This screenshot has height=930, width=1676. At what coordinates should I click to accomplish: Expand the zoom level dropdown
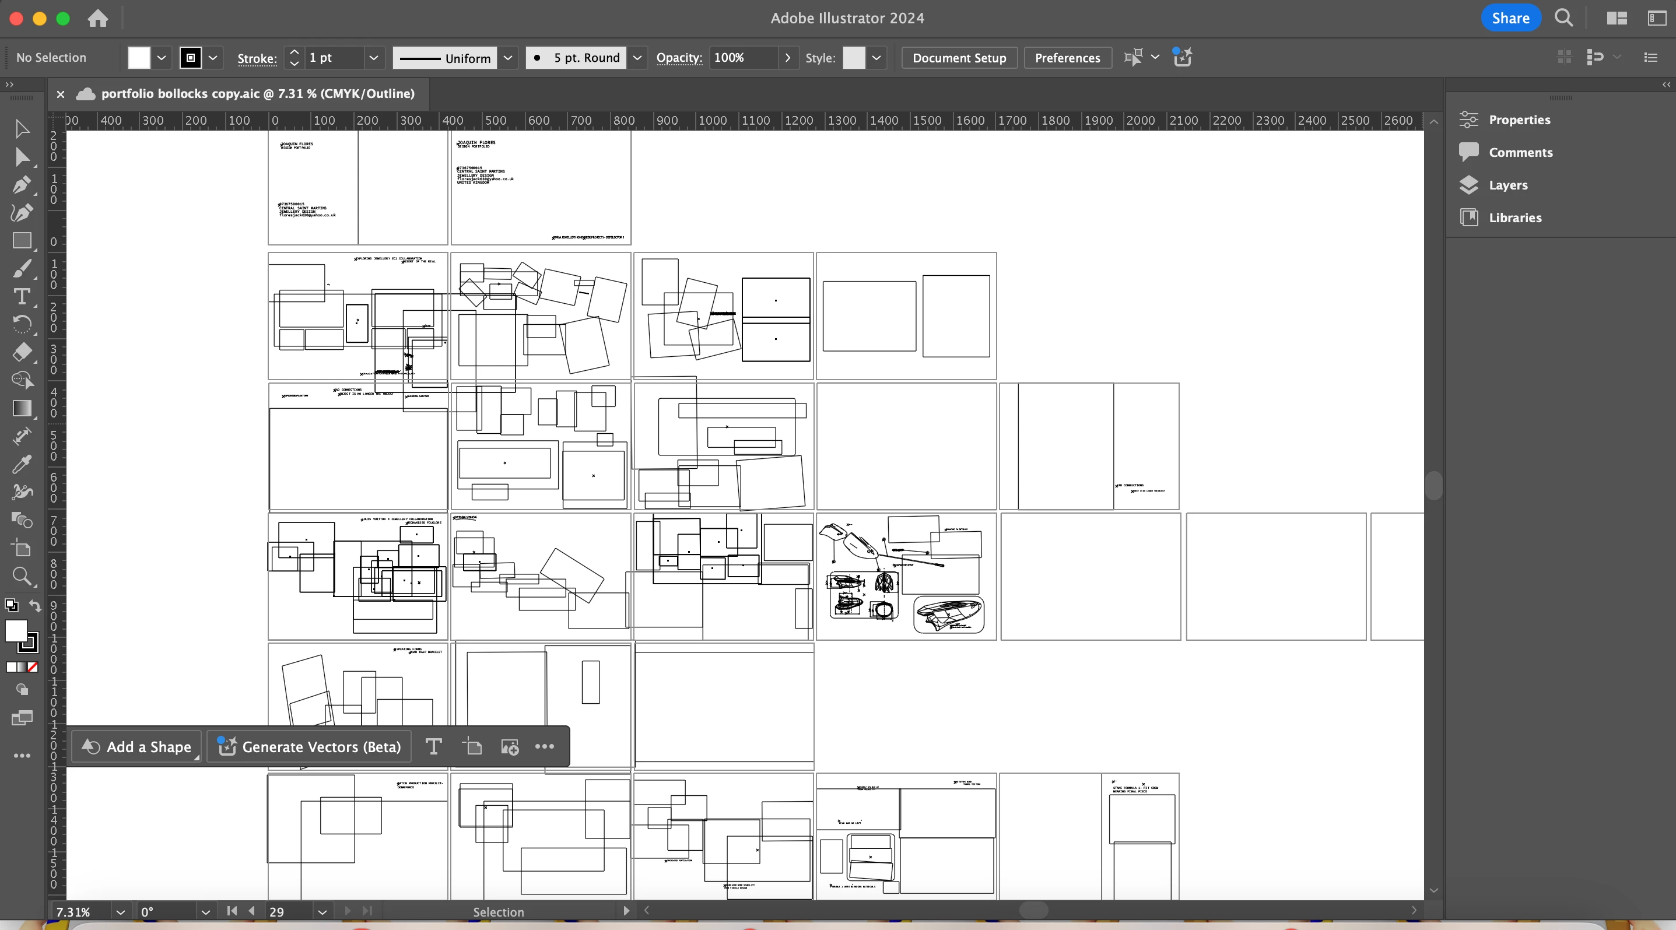point(120,912)
